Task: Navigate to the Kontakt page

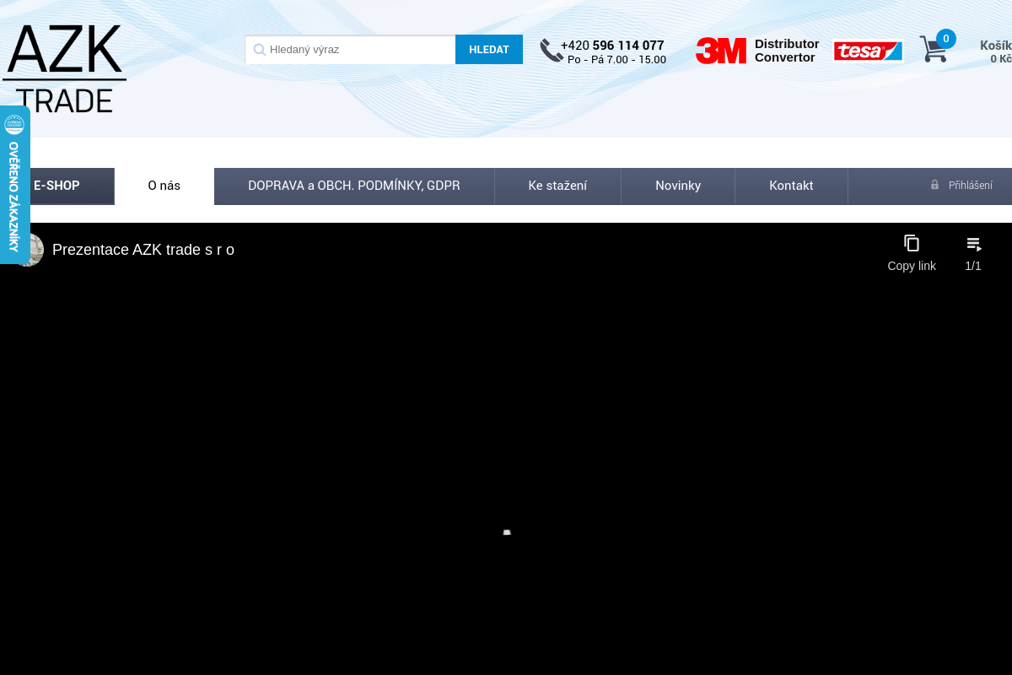Action: tap(791, 186)
